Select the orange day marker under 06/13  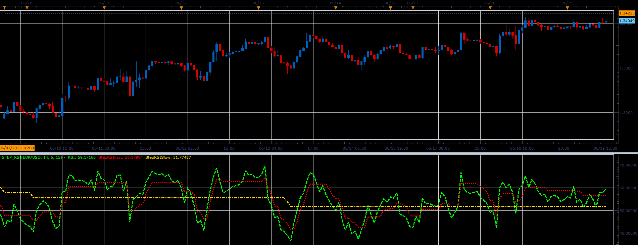258,8
